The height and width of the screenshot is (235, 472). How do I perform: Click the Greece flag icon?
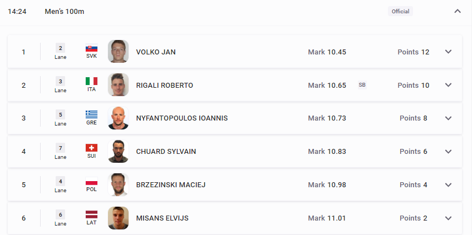click(x=91, y=114)
